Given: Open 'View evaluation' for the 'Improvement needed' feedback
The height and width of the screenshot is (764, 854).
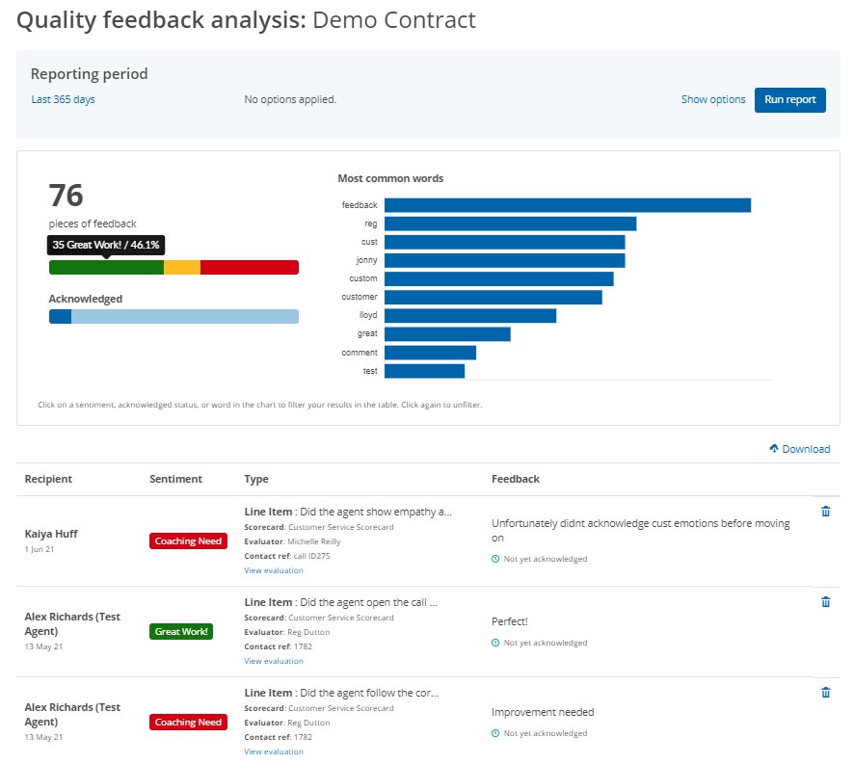Looking at the screenshot, I should pyautogui.click(x=274, y=751).
